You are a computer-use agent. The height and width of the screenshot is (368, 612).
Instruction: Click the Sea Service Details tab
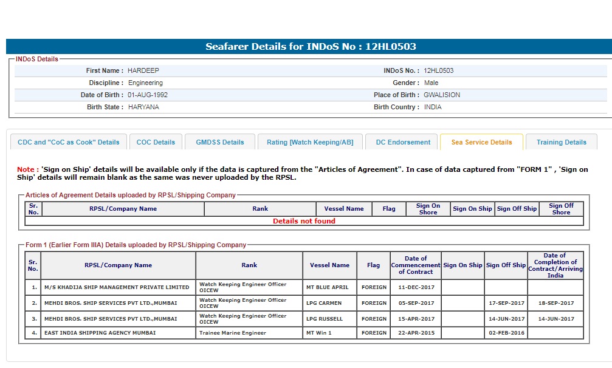(481, 142)
